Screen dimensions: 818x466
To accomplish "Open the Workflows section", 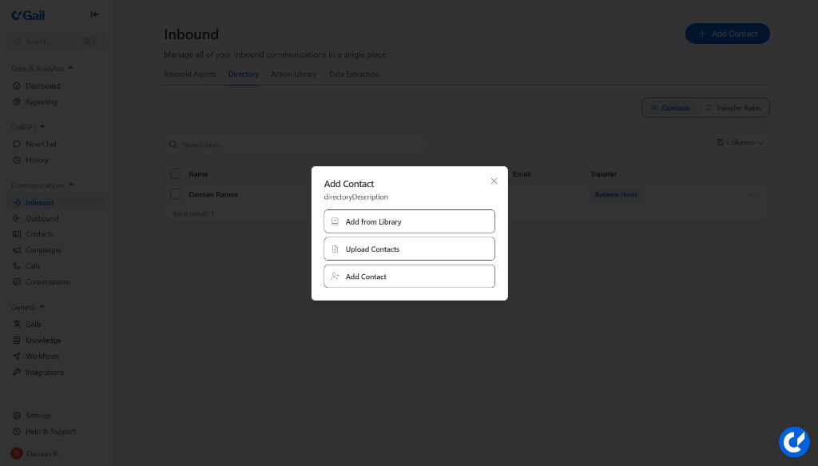I will [x=41, y=356].
